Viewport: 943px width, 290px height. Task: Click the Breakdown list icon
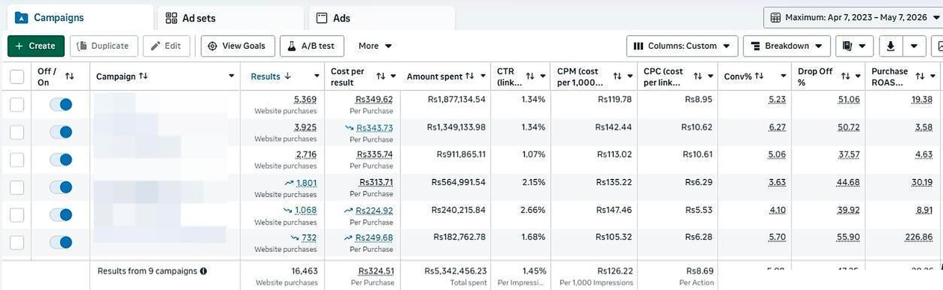pos(756,46)
